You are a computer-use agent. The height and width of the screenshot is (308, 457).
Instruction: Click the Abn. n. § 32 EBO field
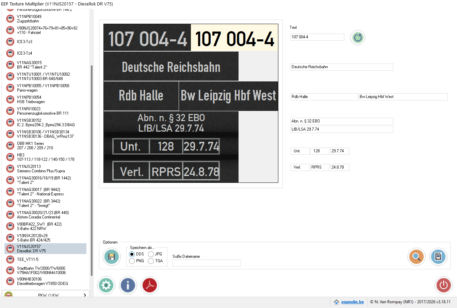pyautogui.click(x=342, y=121)
